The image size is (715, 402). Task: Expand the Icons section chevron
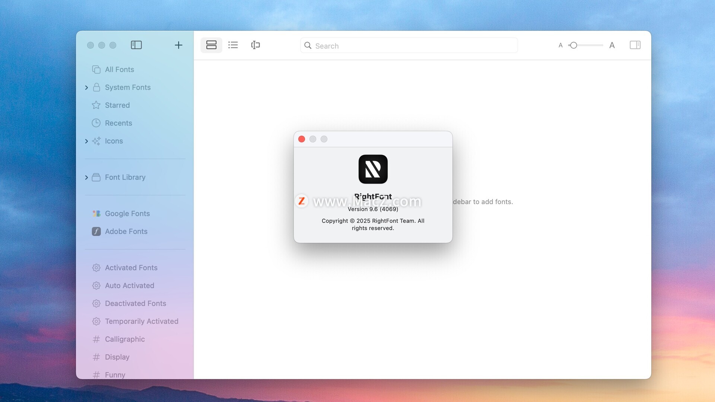tap(86, 141)
